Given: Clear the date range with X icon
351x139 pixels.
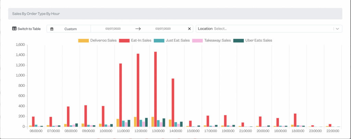Looking at the screenshot, I should [189, 29].
